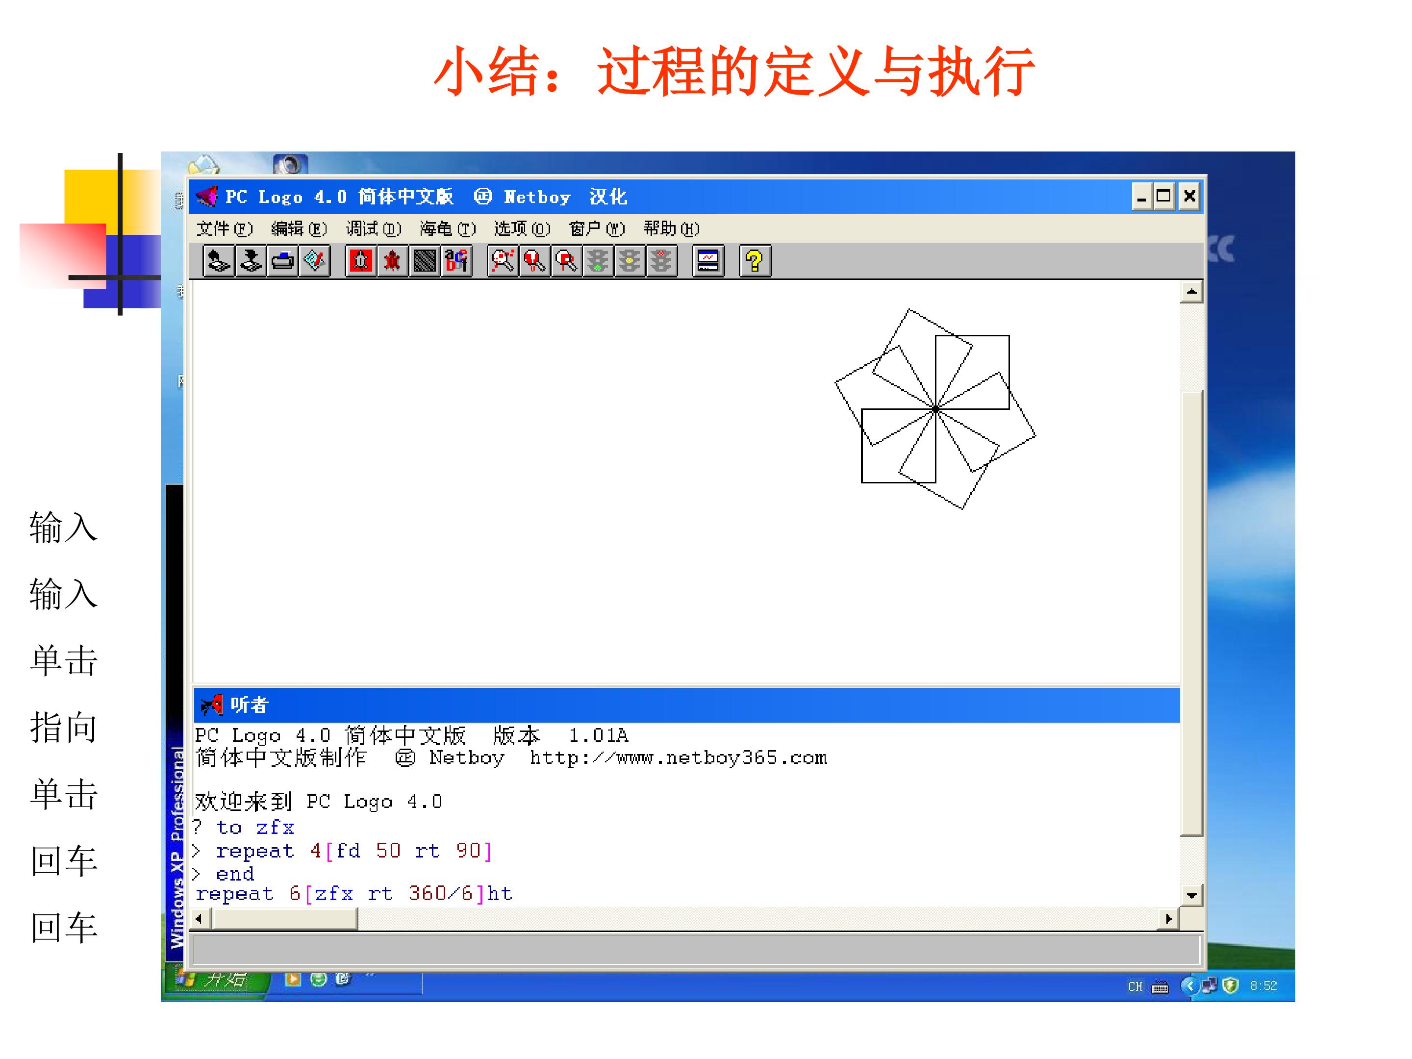Click the yellow traffic light icon
Image resolution: width=1412 pixels, height=1059 pixels.
click(x=630, y=260)
